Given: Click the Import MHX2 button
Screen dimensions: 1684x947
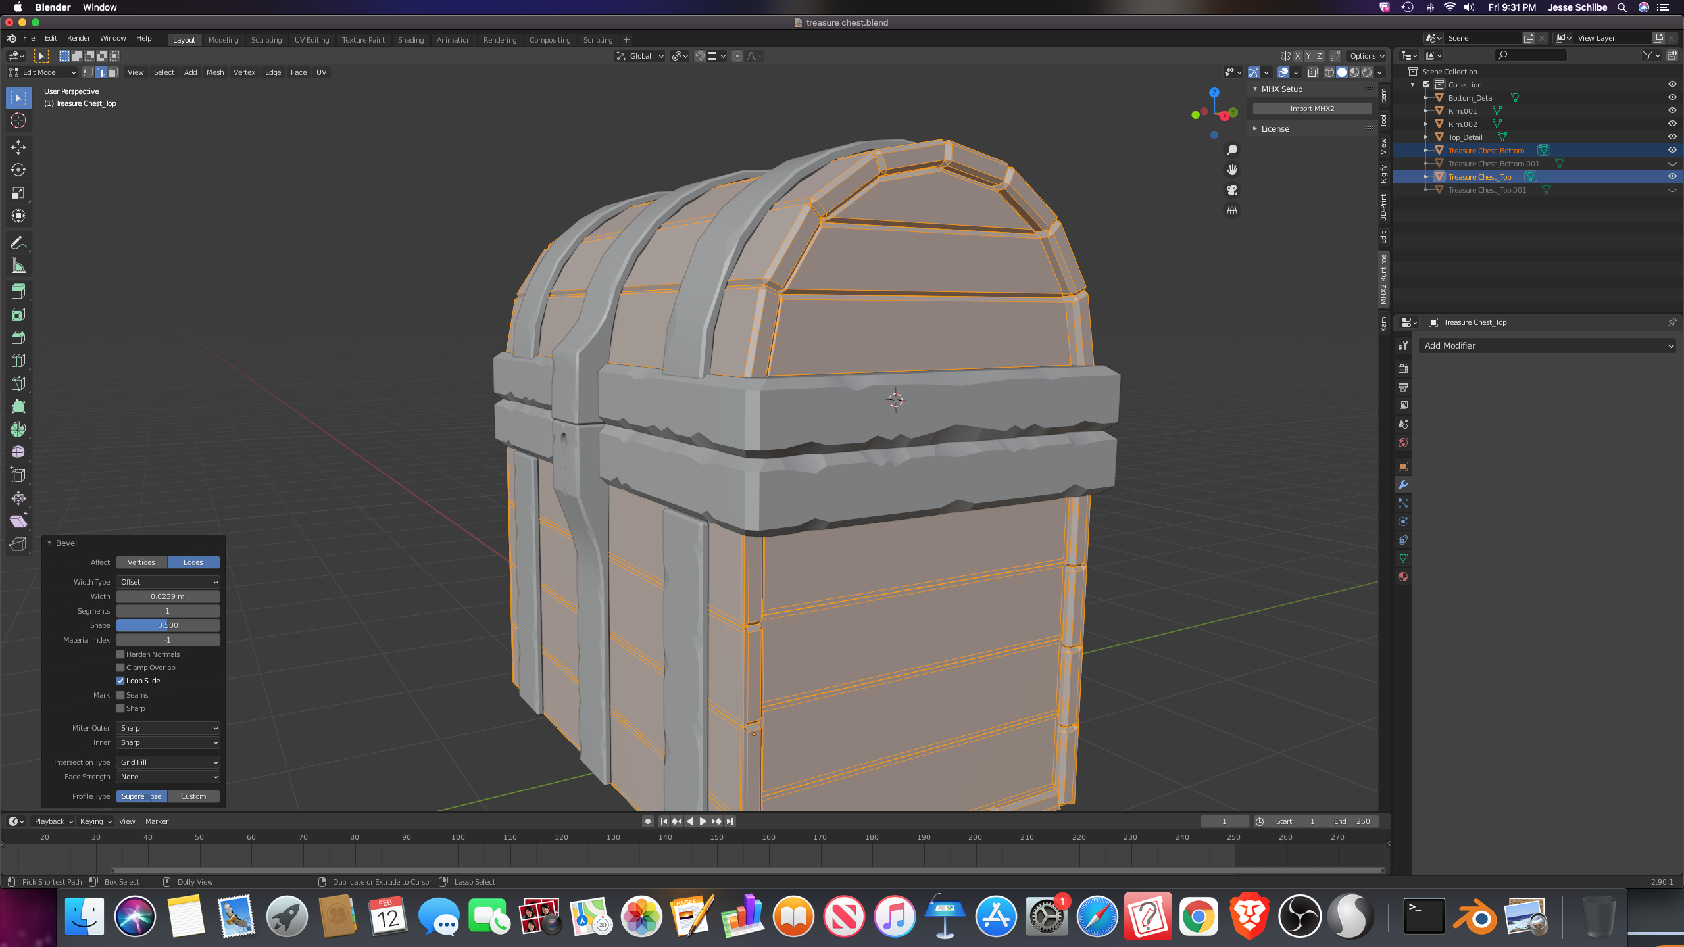Looking at the screenshot, I should [1312, 109].
